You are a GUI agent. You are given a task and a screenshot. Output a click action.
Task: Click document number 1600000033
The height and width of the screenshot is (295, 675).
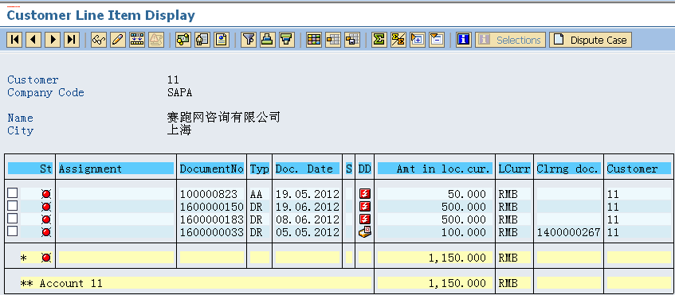[x=212, y=232]
